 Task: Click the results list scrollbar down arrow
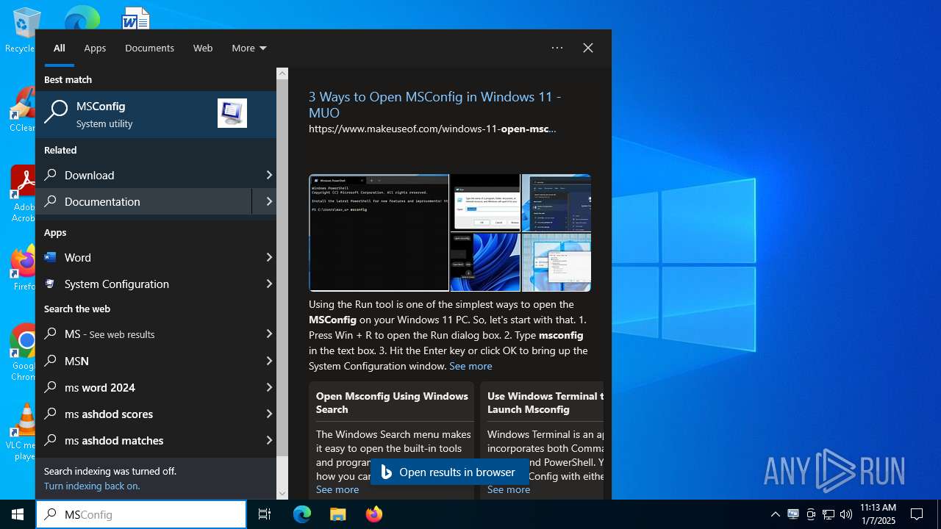282,494
